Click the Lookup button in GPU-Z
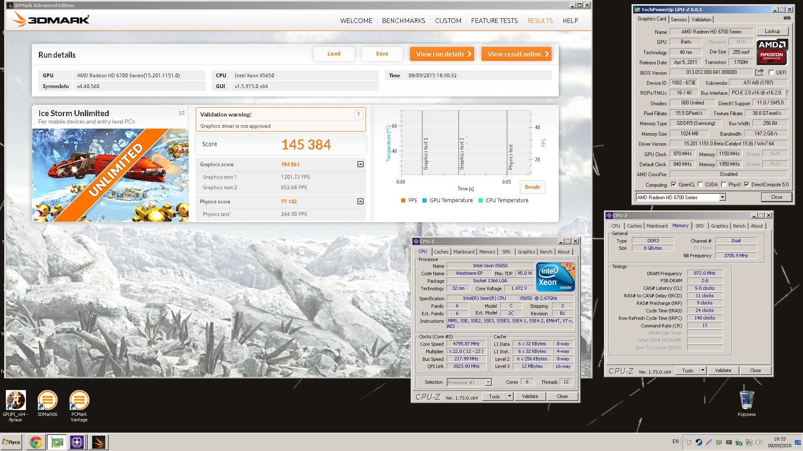The height and width of the screenshot is (451, 803). tap(772, 31)
